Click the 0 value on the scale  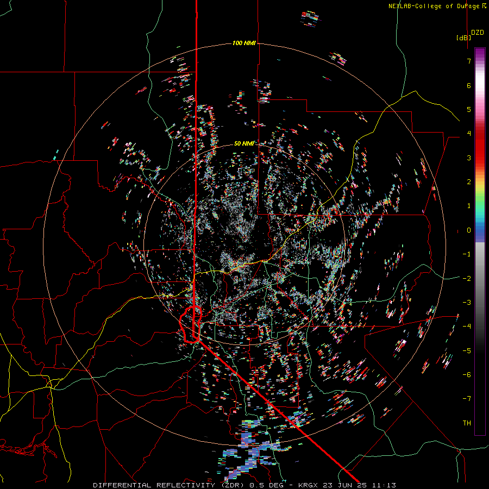tap(469, 230)
